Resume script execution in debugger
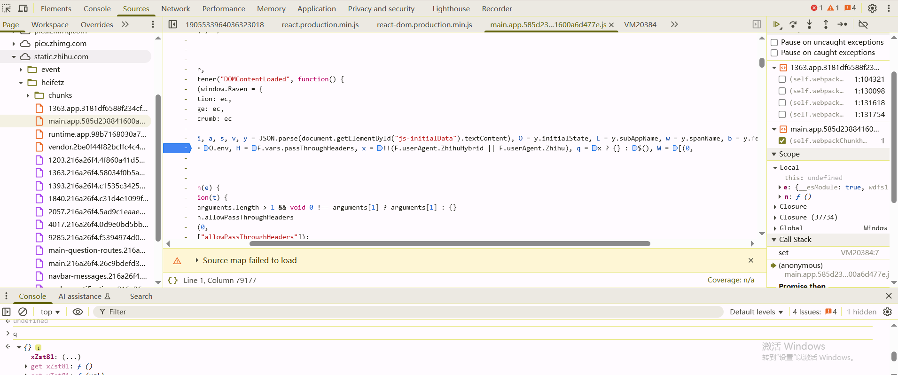 [777, 24]
